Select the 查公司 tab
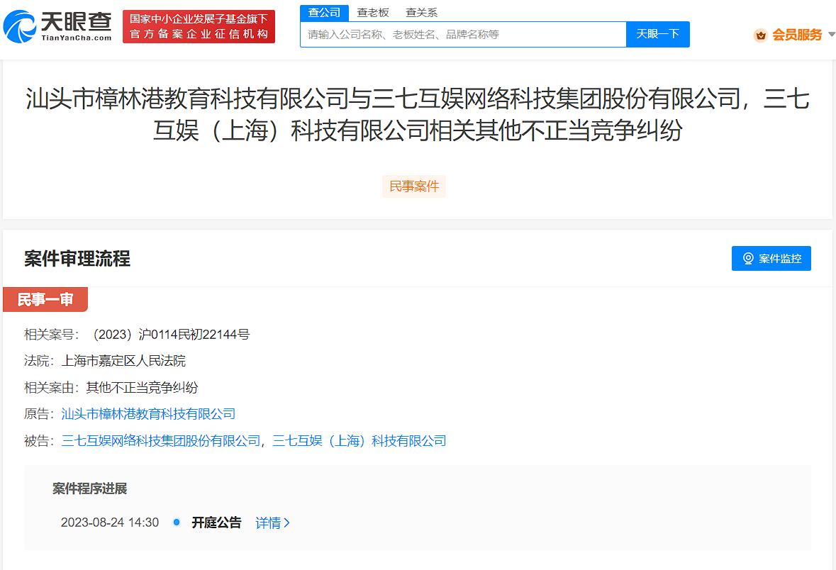Screen dimensions: 836x570 point(326,12)
